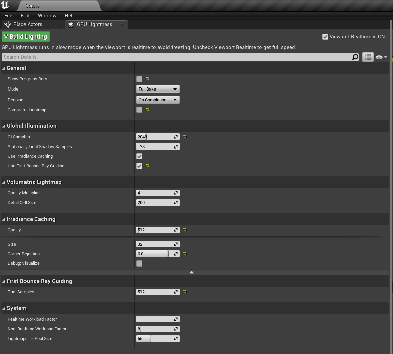Click the Build Lighting button

click(x=26, y=37)
